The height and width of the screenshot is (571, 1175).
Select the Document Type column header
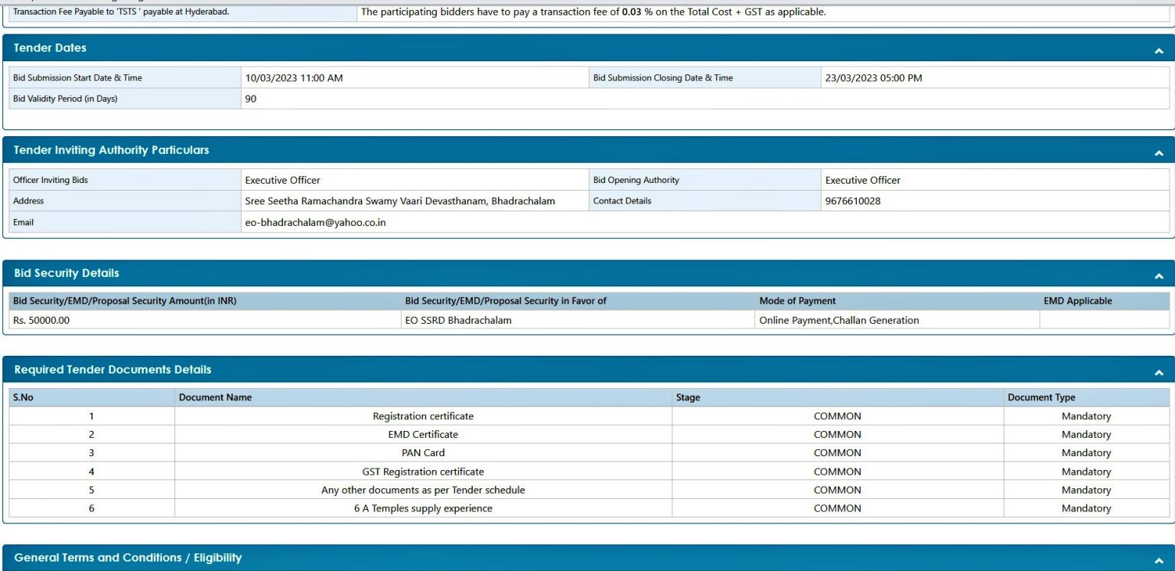(1042, 397)
